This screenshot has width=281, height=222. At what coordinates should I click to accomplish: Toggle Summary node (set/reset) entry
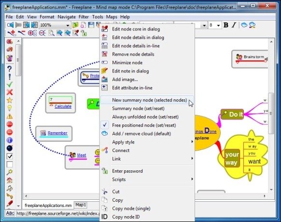point(147,109)
